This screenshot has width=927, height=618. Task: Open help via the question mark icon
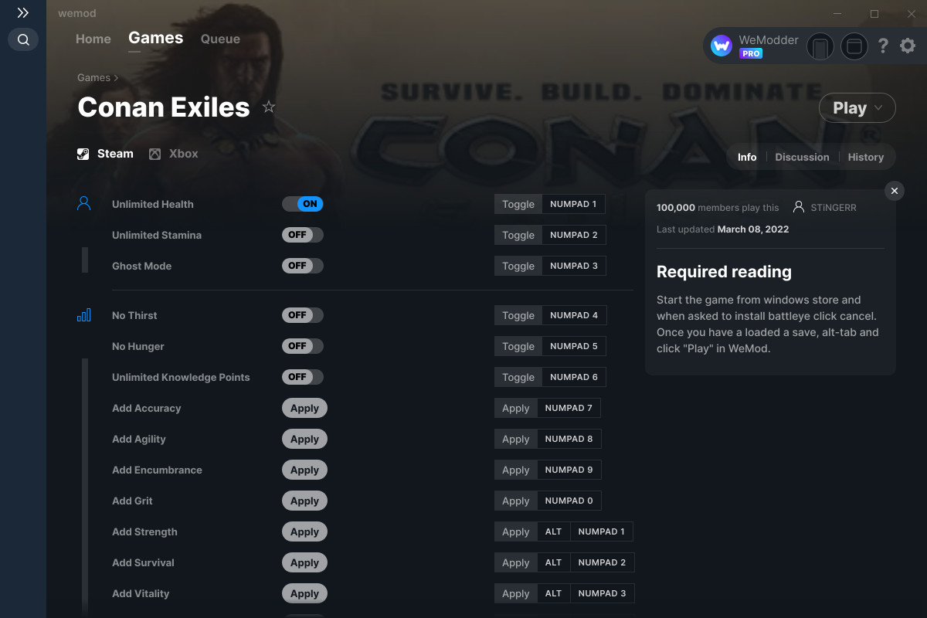pos(883,46)
